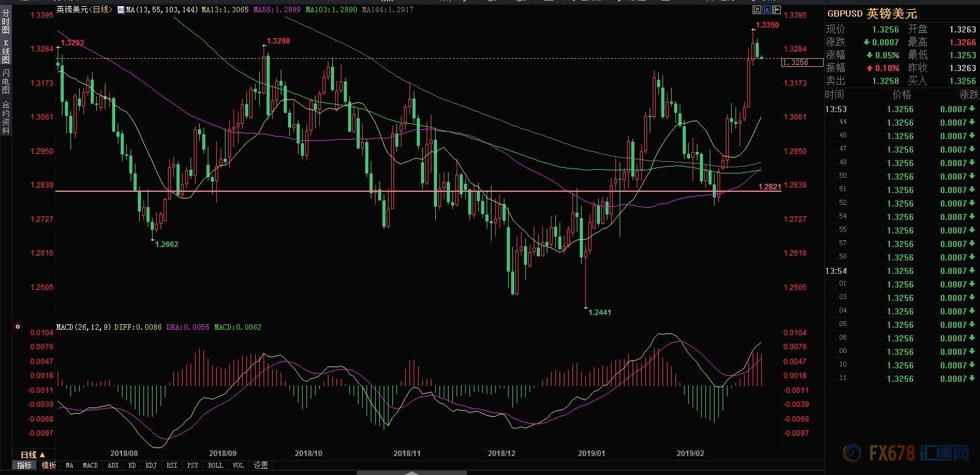Select the 指标 tab at bottom
The image size is (980, 475).
pyautogui.click(x=25, y=465)
